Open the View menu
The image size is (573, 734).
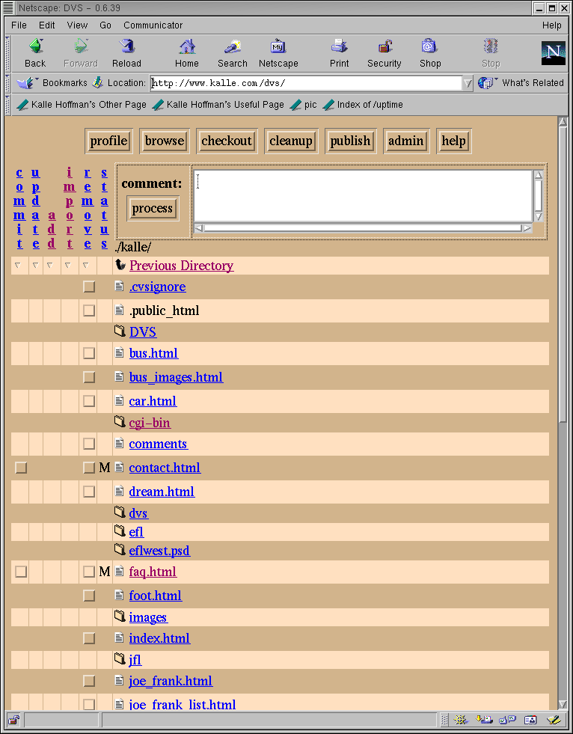77,25
